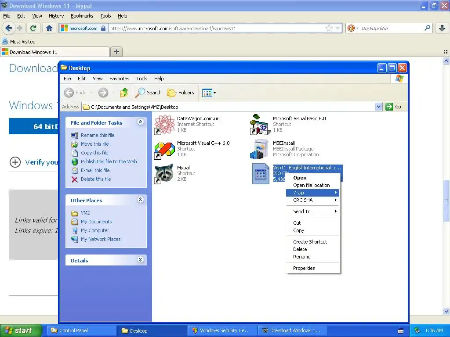Viewport: 450px width, 337px height.
Task: Open the Forward button history dropdown arrow
Action: point(113,92)
